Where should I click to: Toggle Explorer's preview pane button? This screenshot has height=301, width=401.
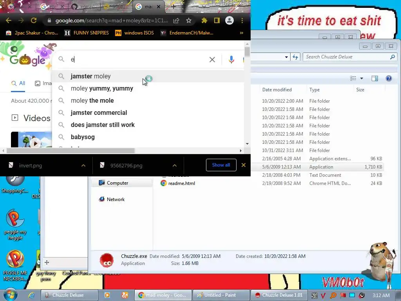click(x=375, y=78)
